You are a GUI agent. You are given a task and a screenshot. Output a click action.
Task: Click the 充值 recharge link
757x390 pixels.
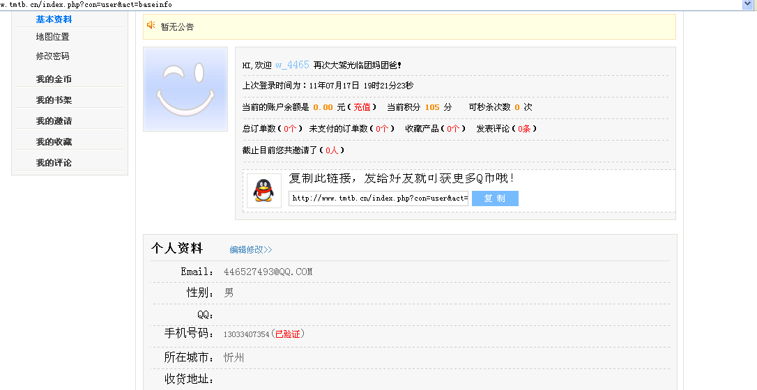362,107
